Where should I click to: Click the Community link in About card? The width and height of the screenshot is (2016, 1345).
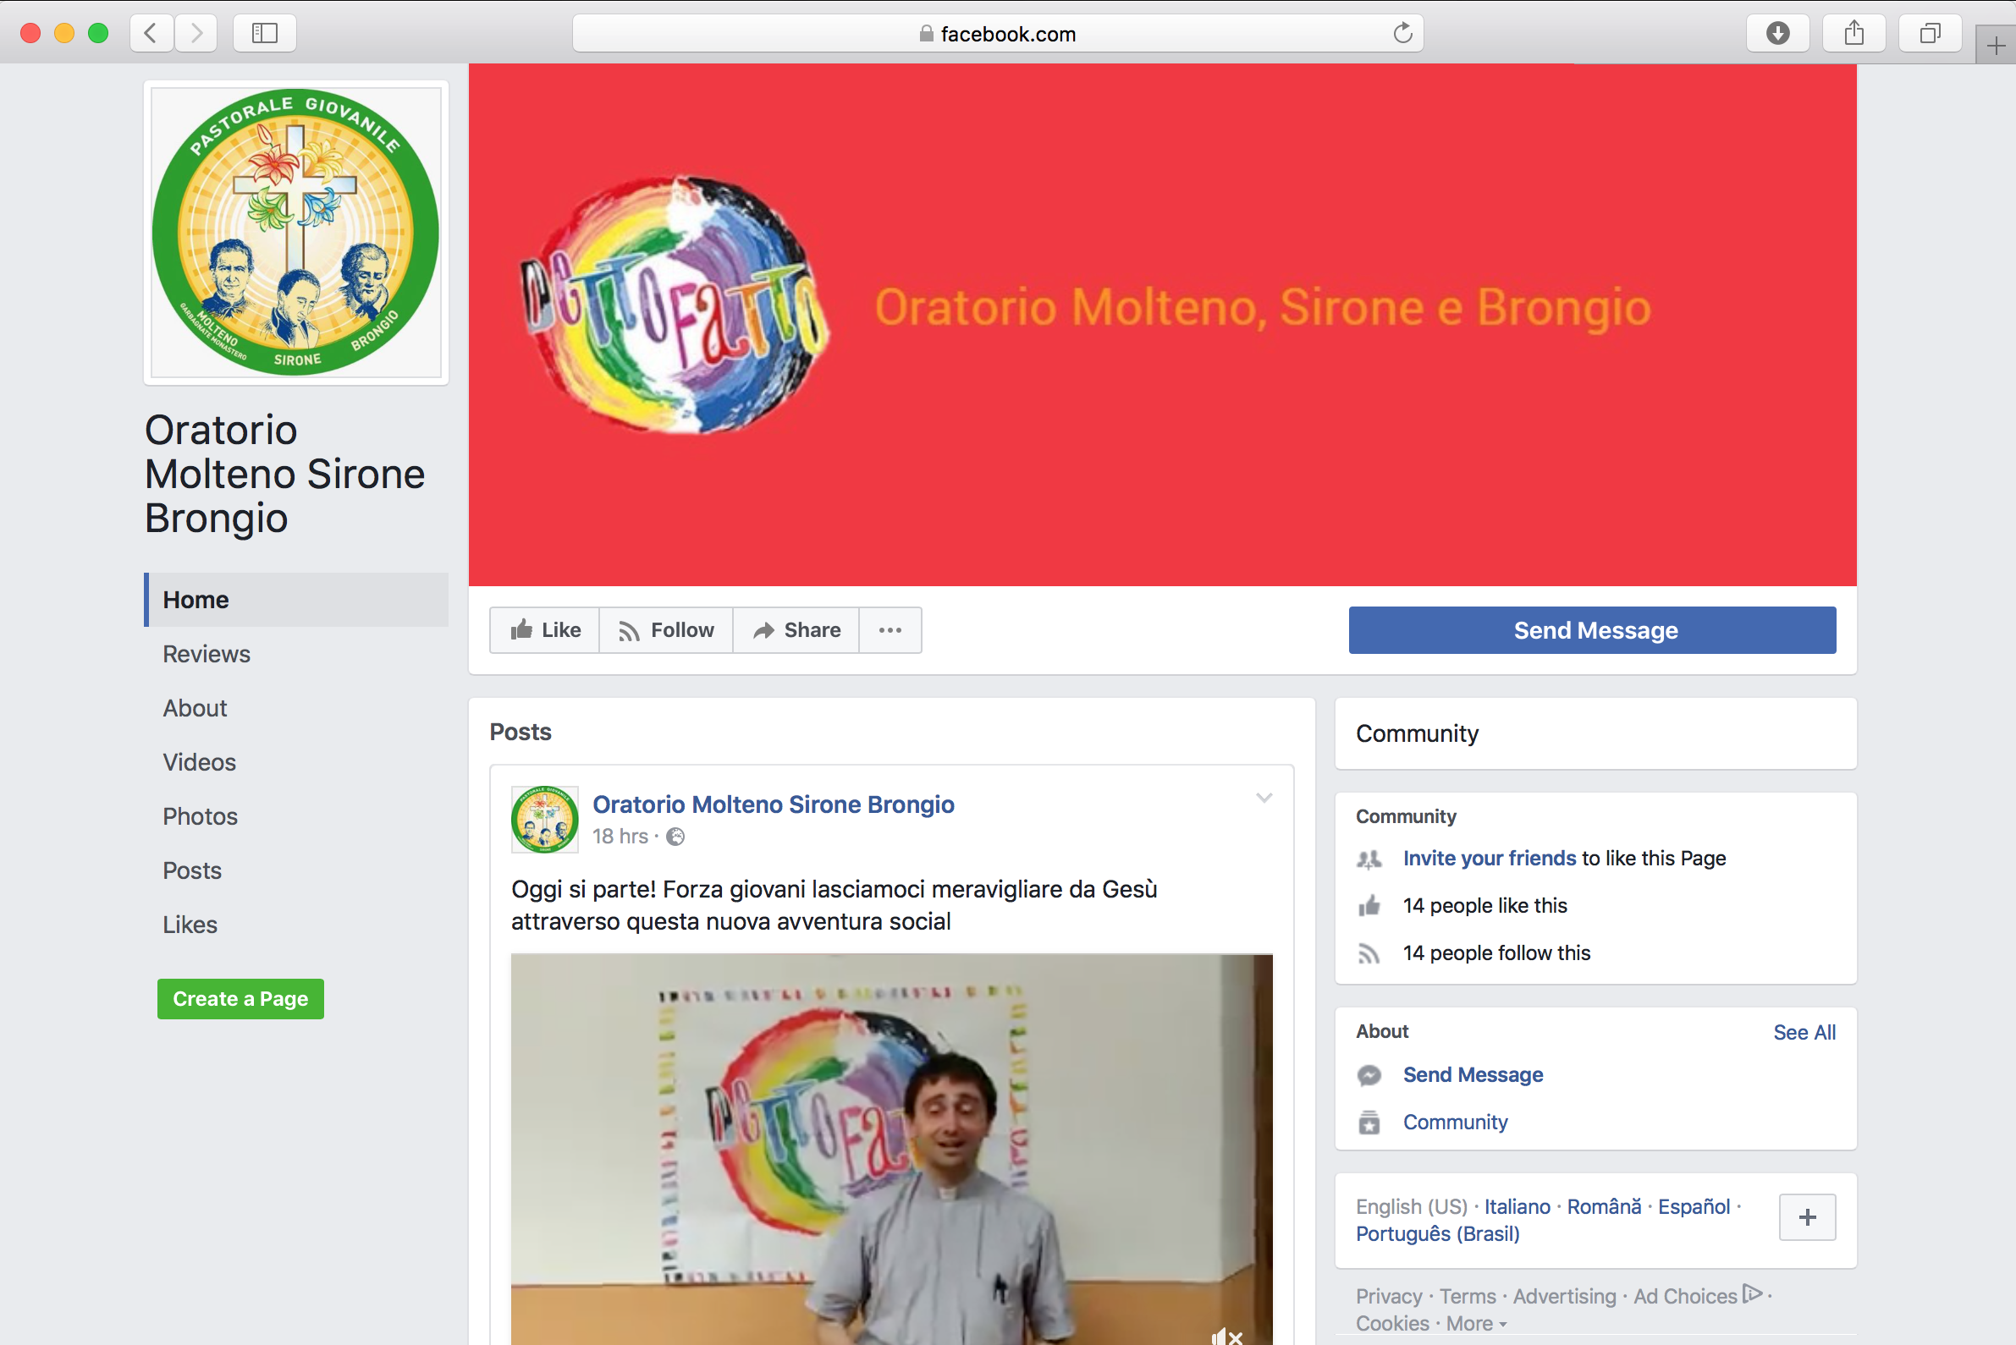click(x=1455, y=1121)
